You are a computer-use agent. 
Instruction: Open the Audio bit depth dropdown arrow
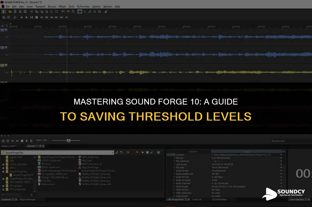tap(281, 180)
